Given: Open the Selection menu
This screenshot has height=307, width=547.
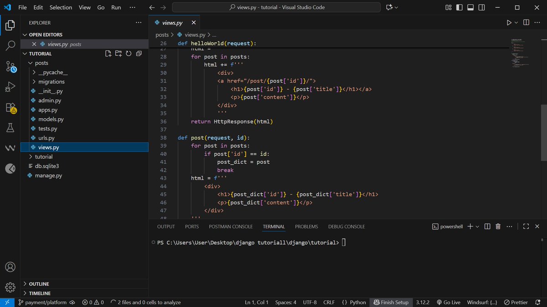Looking at the screenshot, I should pyautogui.click(x=61, y=7).
